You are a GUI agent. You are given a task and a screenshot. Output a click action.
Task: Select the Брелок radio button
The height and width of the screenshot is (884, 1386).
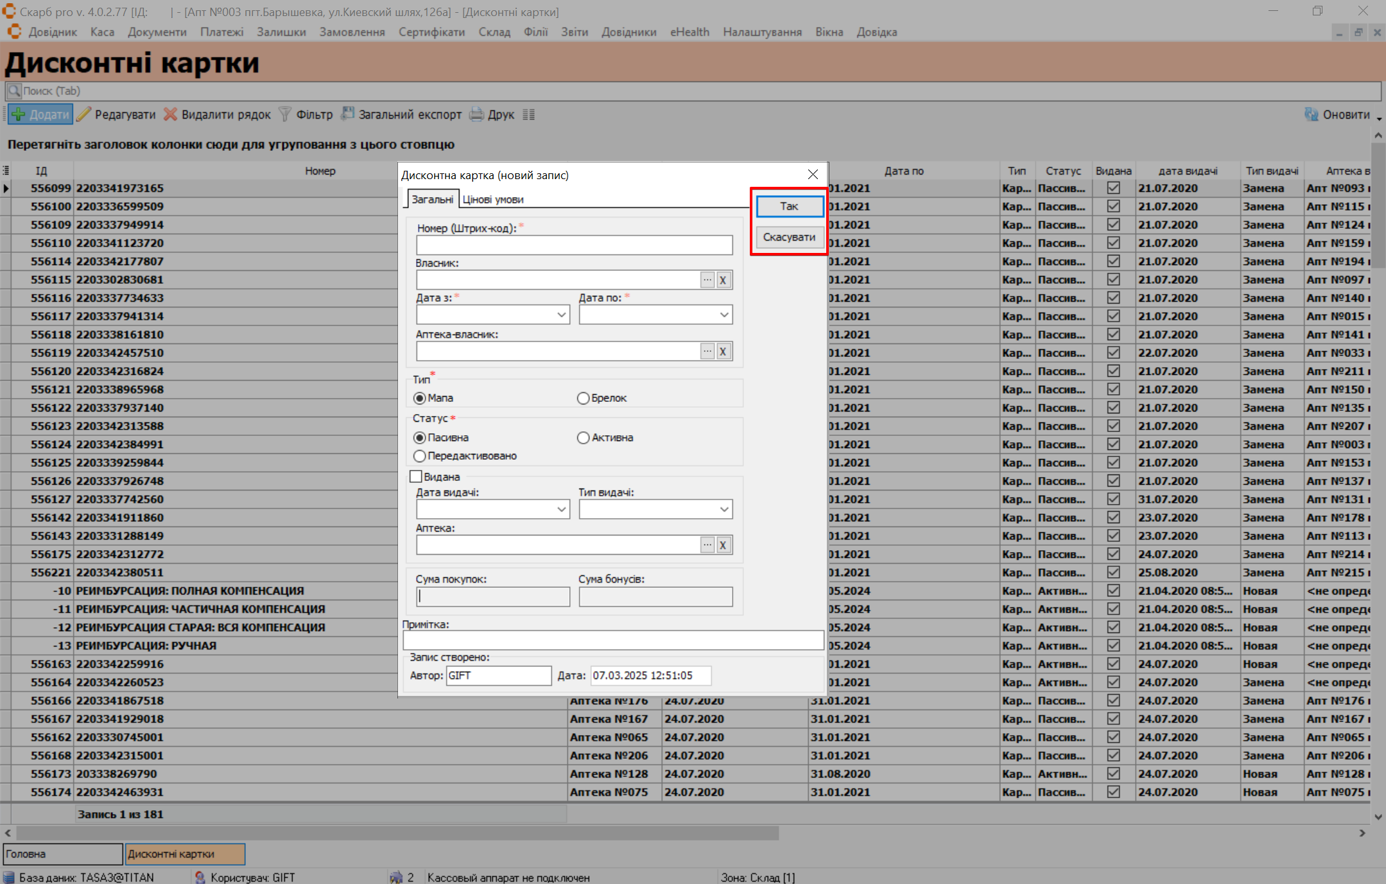pos(583,398)
